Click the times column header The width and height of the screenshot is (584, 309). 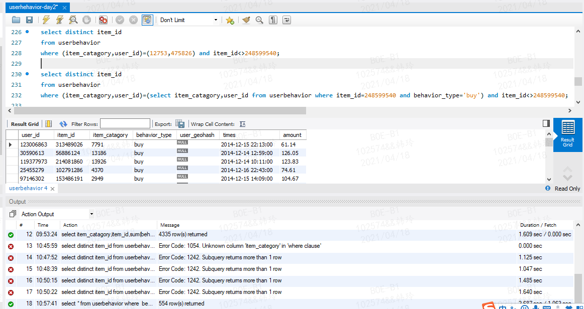click(250, 135)
